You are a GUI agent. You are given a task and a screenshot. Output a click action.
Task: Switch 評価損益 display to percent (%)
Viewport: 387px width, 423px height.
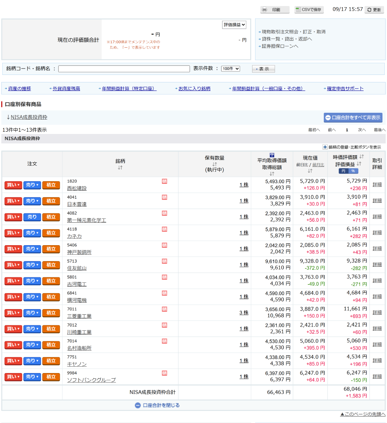tap(353, 171)
